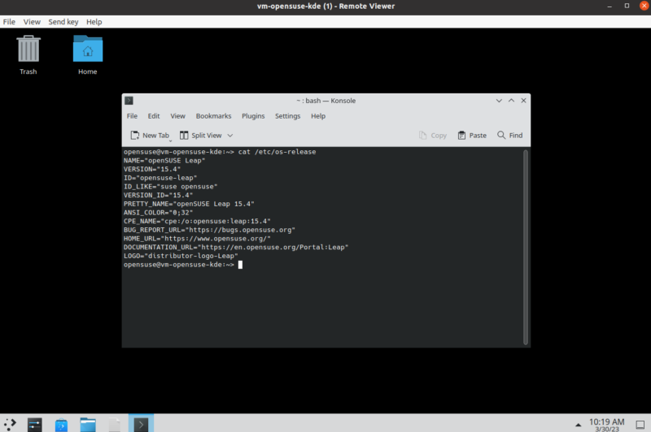The width and height of the screenshot is (651, 432).
Task: Click the Find toolbar button
Action: click(x=510, y=136)
